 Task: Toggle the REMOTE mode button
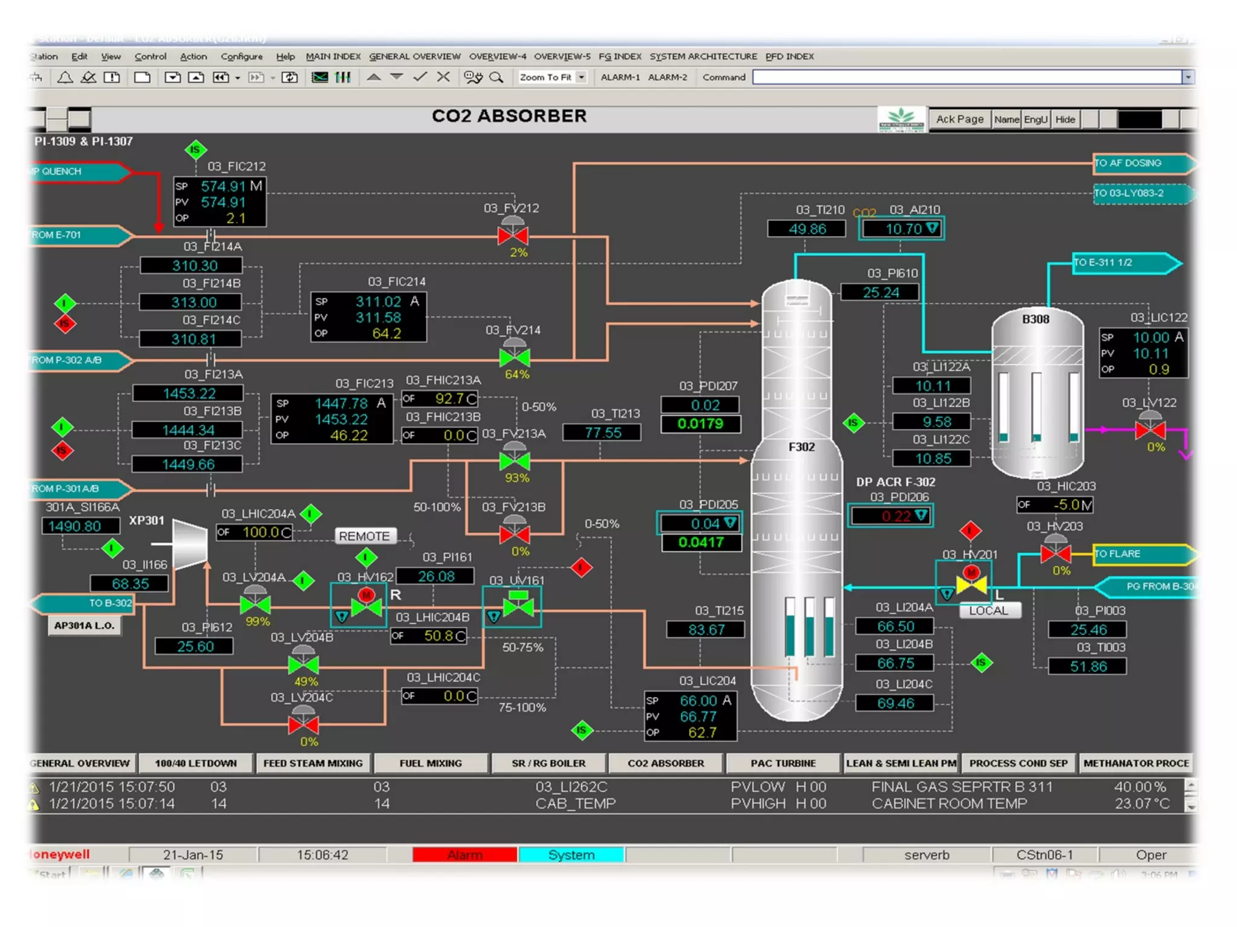(x=365, y=536)
